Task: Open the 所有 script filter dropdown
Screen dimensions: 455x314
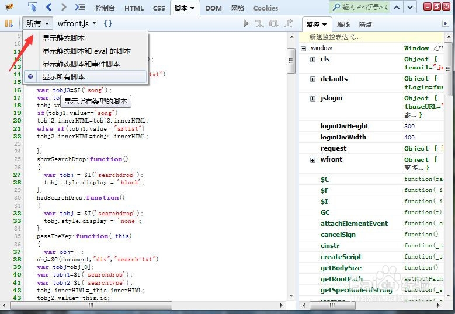Action: pos(38,23)
